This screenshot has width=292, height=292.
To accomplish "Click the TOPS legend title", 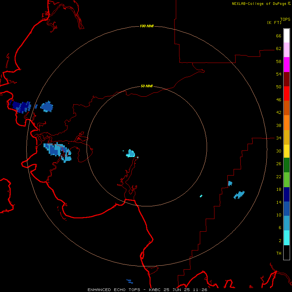I will [285, 19].
